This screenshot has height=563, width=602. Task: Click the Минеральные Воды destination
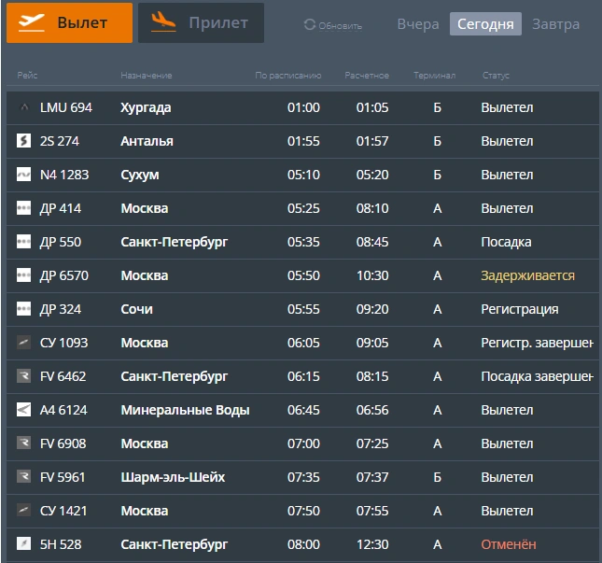[x=185, y=410]
